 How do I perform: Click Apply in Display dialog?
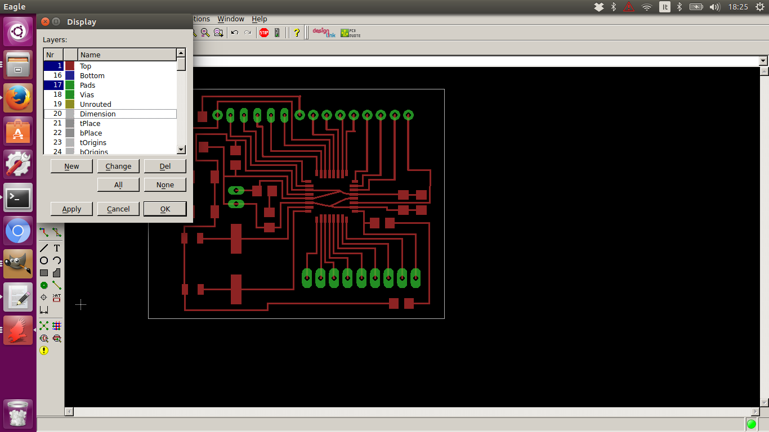click(x=71, y=209)
